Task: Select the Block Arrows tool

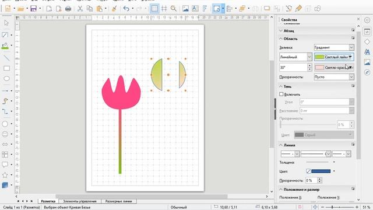Action: coord(5,144)
